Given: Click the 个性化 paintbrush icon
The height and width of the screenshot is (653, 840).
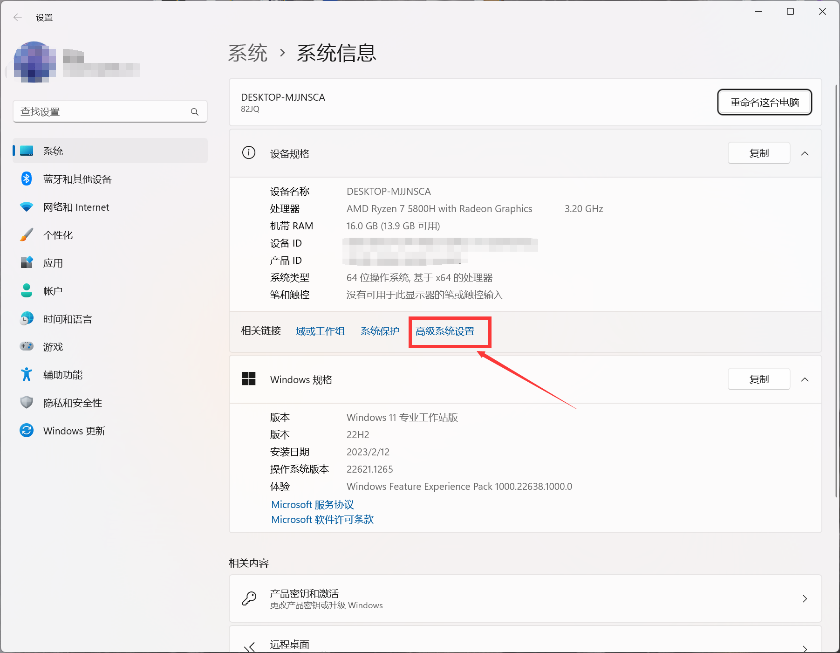Looking at the screenshot, I should (27, 235).
